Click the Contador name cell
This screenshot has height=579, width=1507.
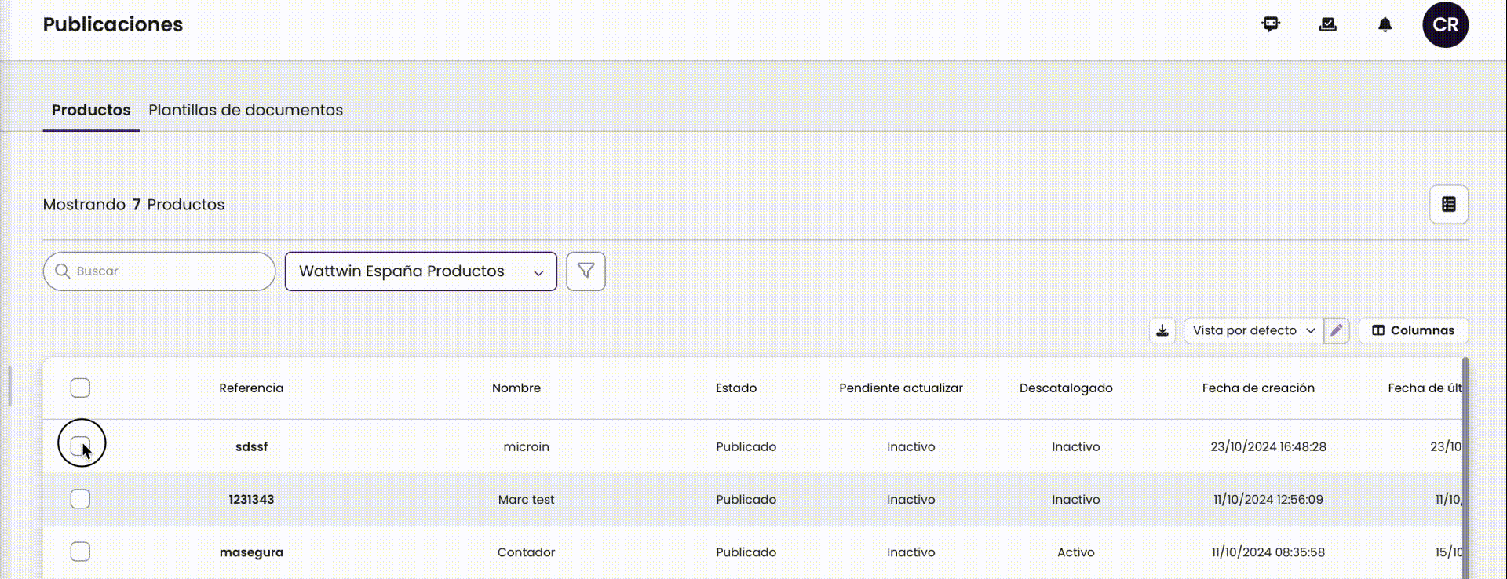point(526,552)
